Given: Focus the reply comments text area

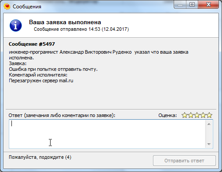Looking at the screenshot, I should [107, 134].
